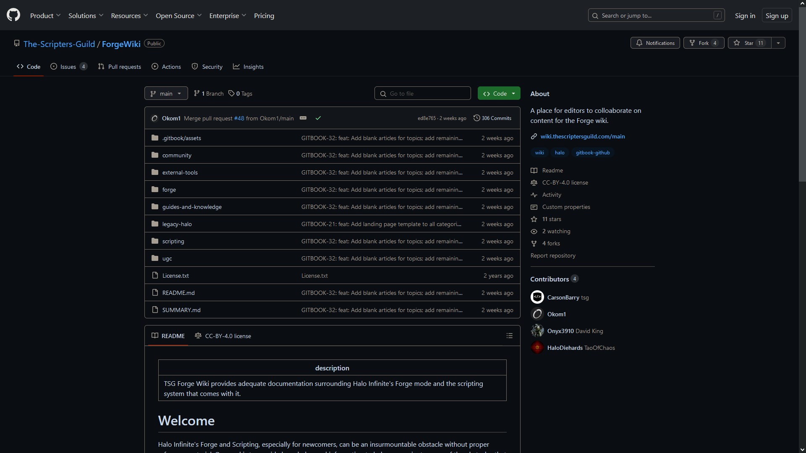The image size is (806, 453).
Task: Open the green Code dropdown
Action: click(x=499, y=93)
